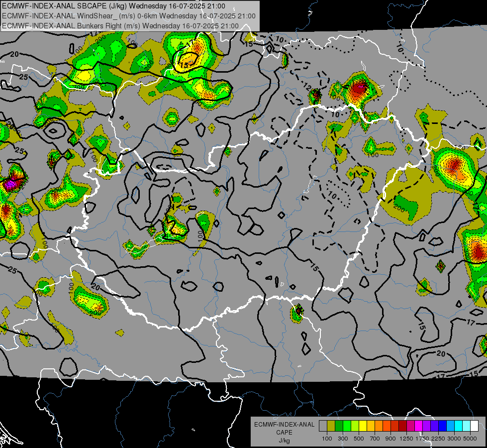Select the 5000 legend tick label
Screen dimensions: 487x448
tap(470, 439)
